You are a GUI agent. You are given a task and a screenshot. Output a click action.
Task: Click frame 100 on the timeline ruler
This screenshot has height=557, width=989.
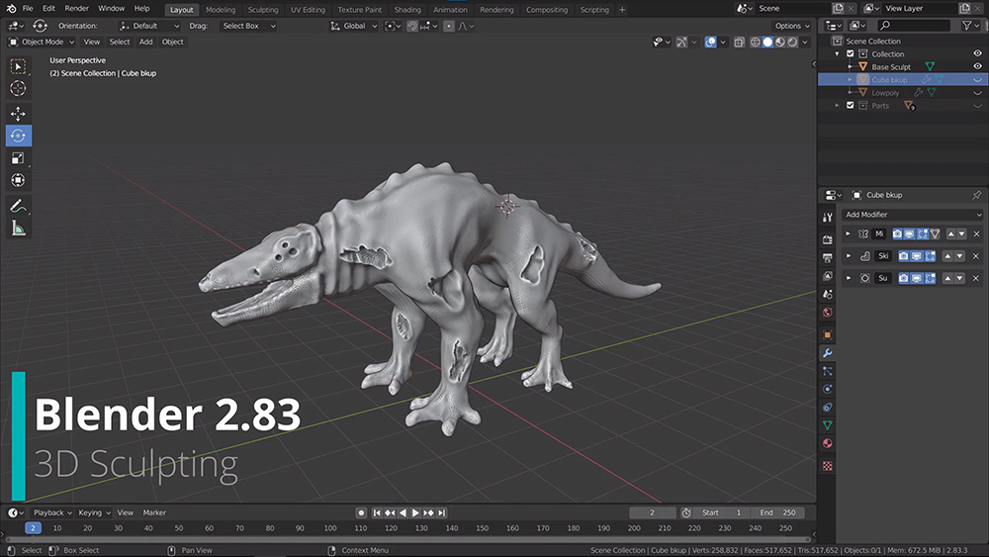click(328, 528)
